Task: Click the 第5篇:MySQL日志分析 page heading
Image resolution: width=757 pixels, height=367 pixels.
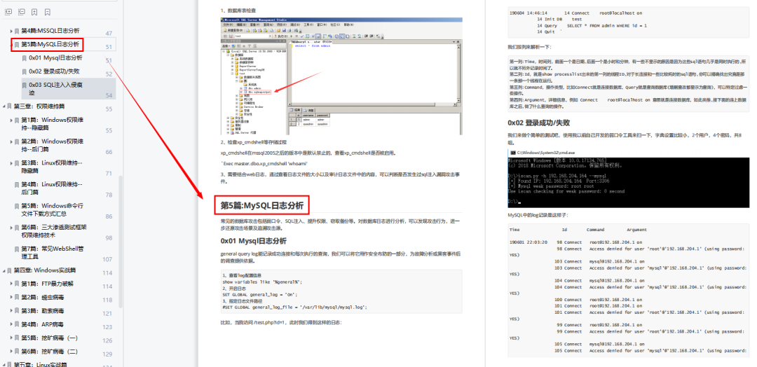Action: click(261, 206)
